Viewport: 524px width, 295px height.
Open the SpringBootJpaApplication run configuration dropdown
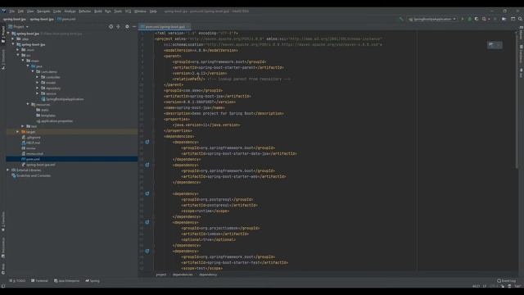point(432,19)
